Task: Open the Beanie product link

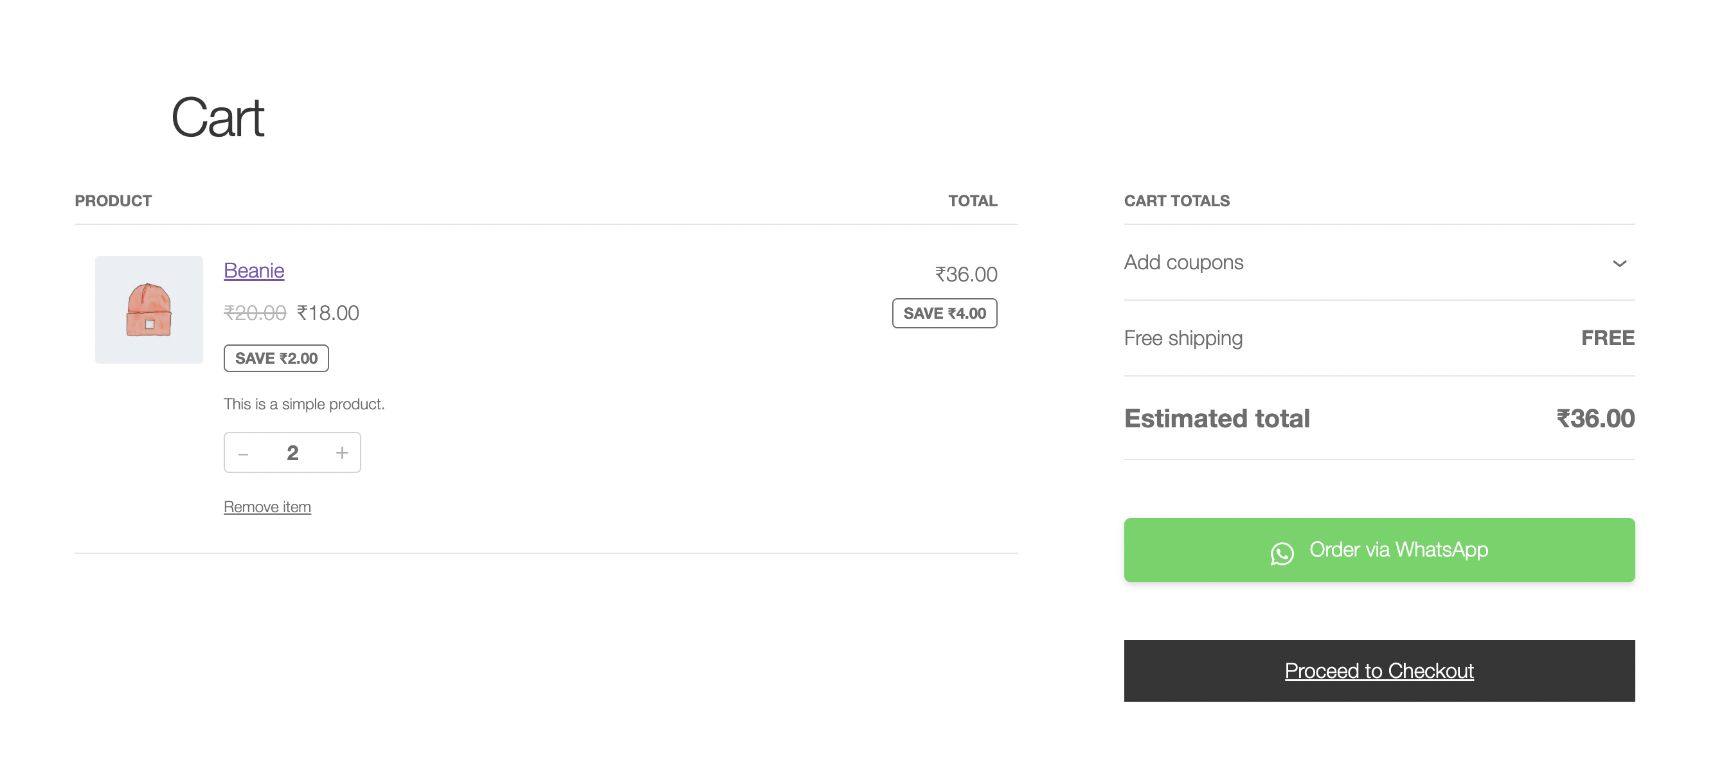Action: (253, 271)
